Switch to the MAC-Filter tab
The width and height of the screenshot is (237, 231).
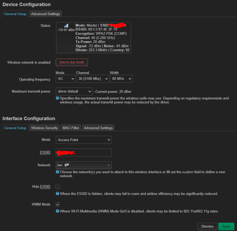(71, 128)
